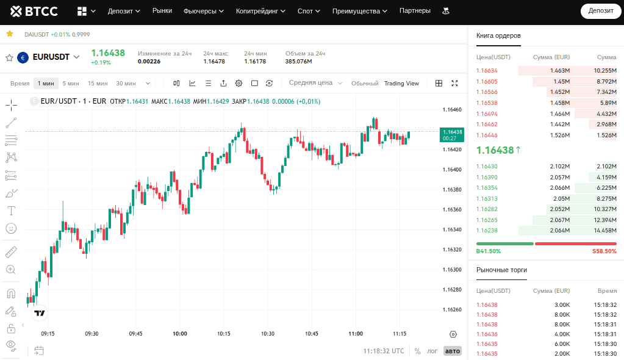Select the 1 мин timeframe
This screenshot has height=360, width=624.
(x=46, y=83)
